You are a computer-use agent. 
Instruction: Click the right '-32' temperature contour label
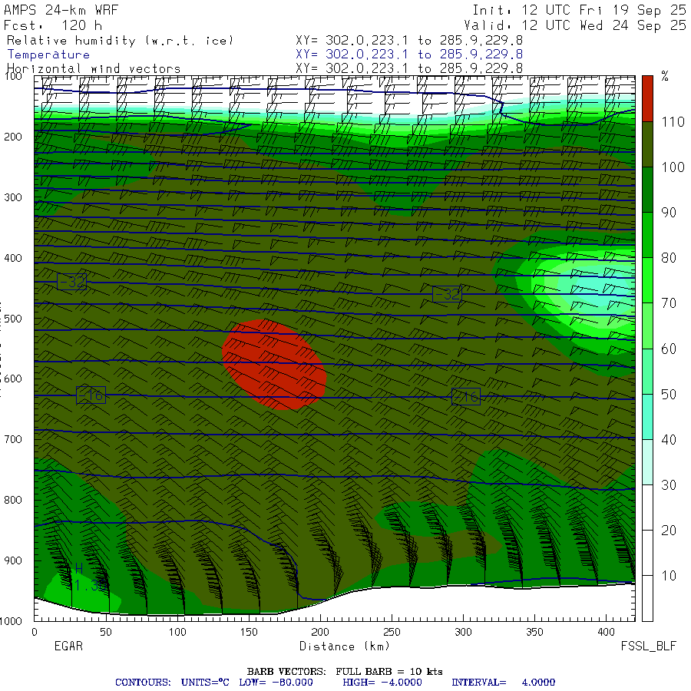pyautogui.click(x=447, y=294)
